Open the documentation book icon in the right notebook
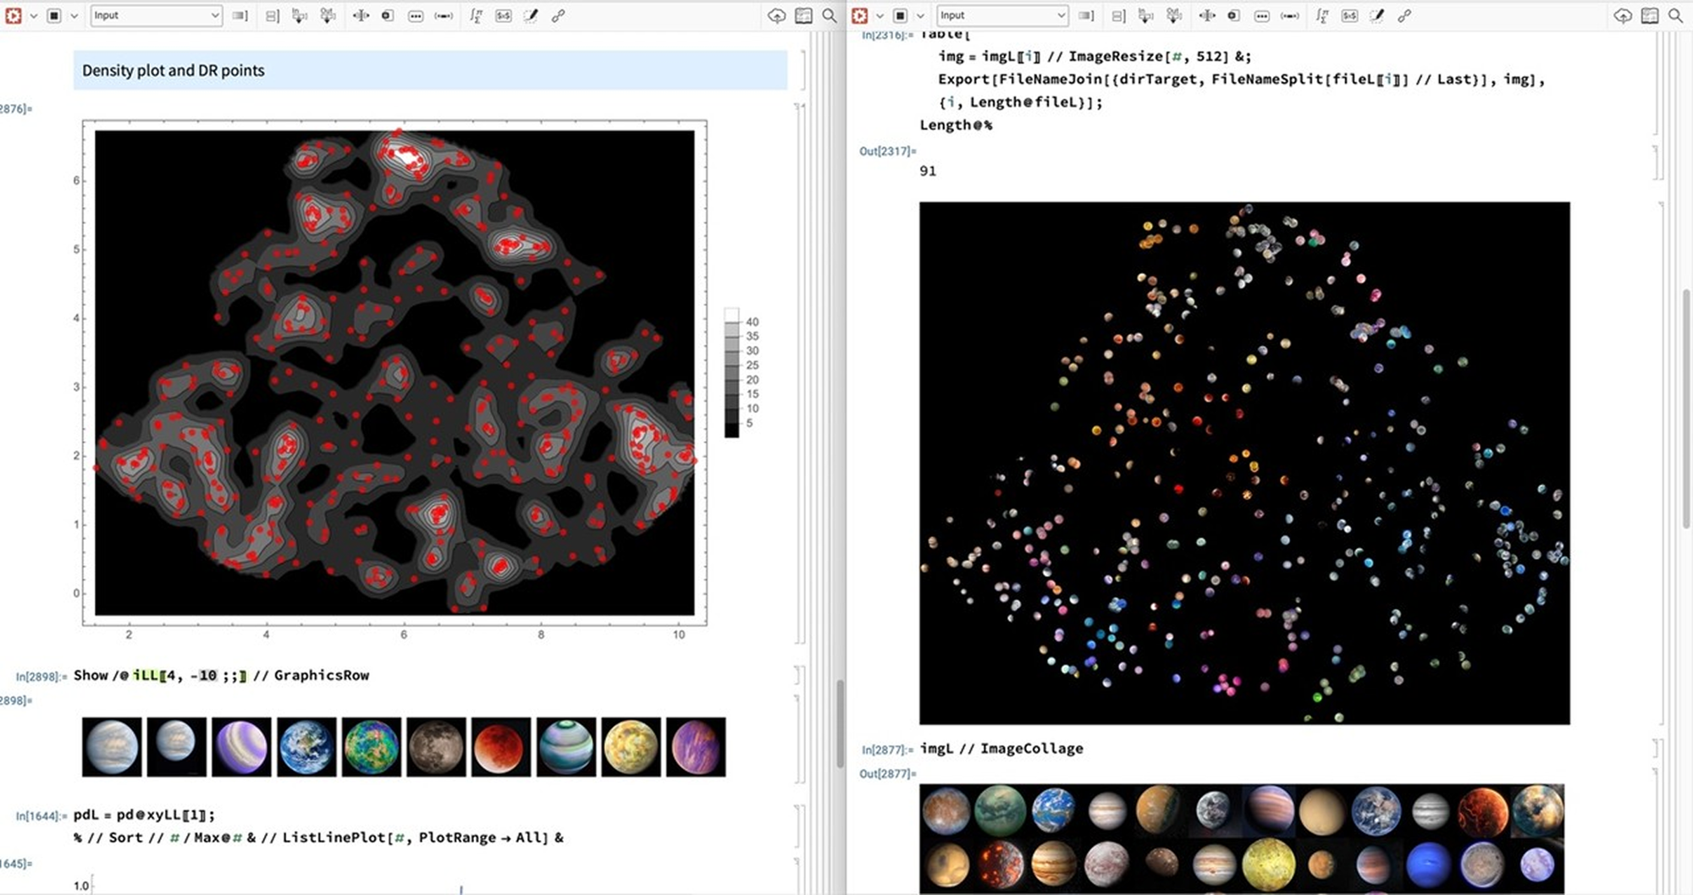Image resolution: width=1693 pixels, height=895 pixels. [1649, 15]
